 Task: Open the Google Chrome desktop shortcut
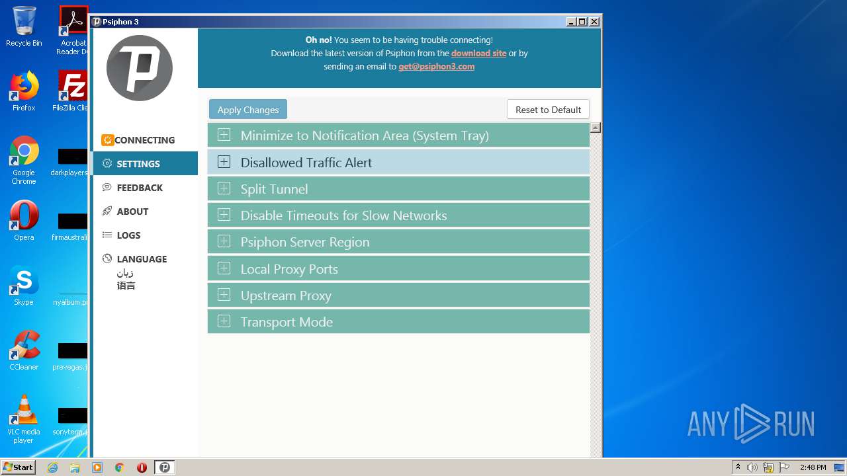pos(24,160)
